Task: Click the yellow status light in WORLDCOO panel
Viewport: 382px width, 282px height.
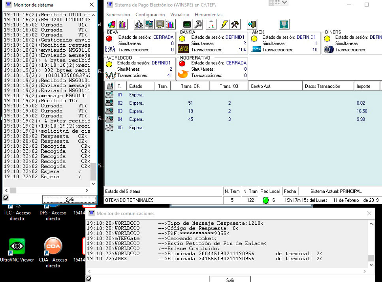Action: coord(109,64)
